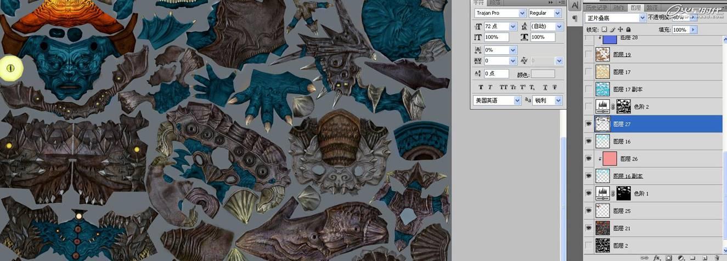The image size is (727, 261).
Task: Apply Subscript text style
Action: click(x=532, y=87)
